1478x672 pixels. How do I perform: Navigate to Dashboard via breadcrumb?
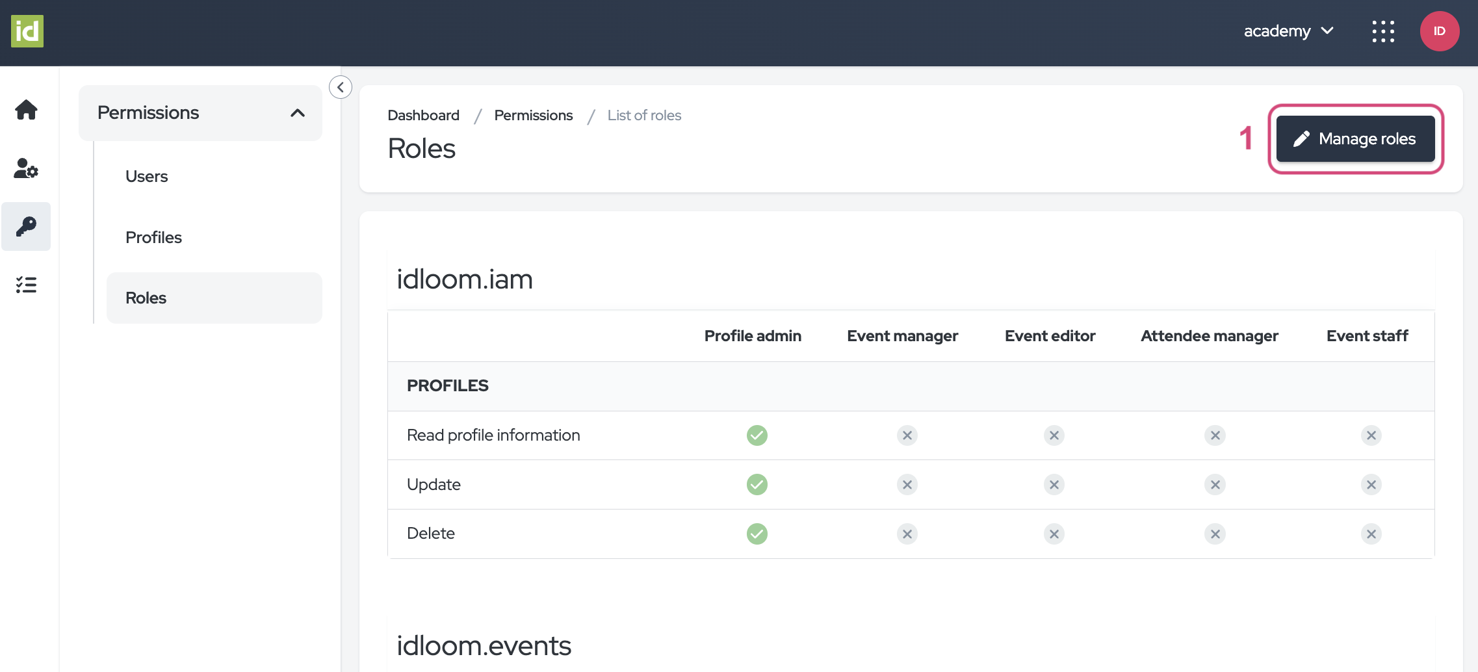423,115
